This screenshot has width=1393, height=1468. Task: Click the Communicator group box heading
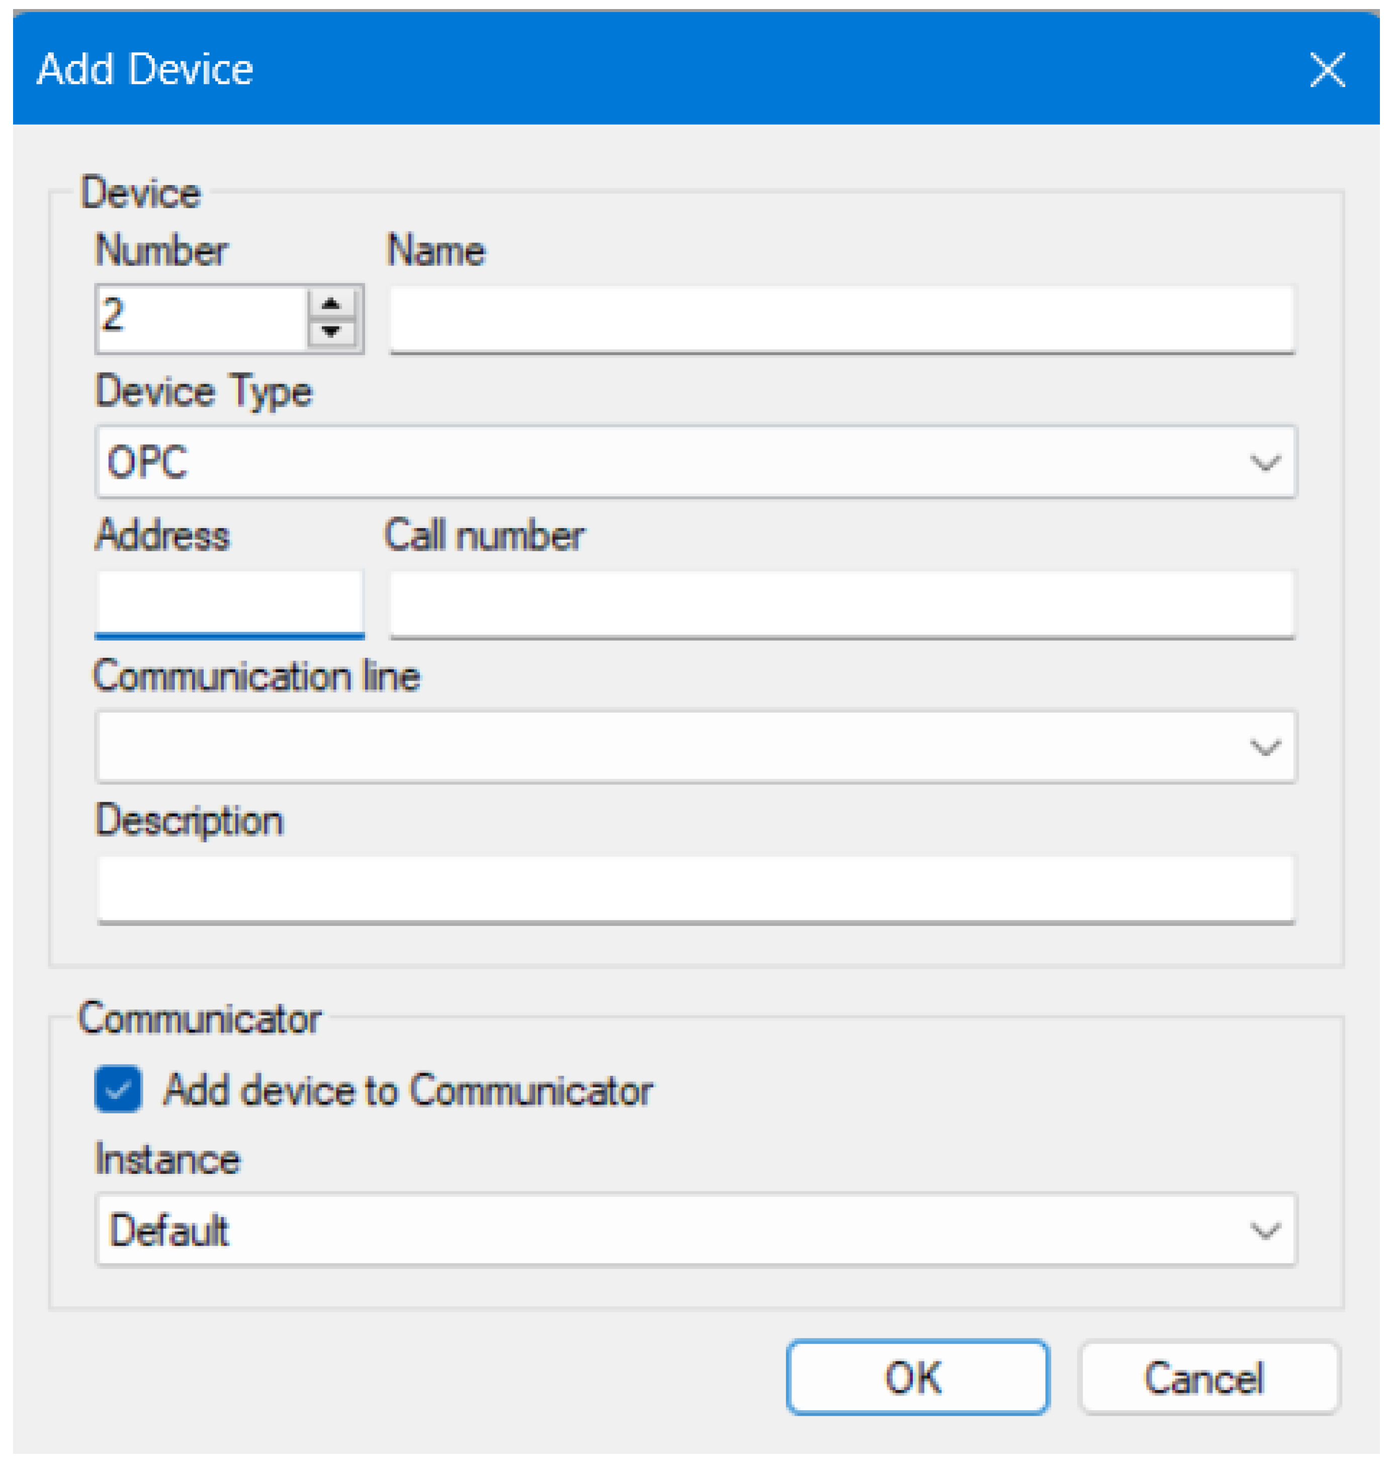click(199, 1018)
